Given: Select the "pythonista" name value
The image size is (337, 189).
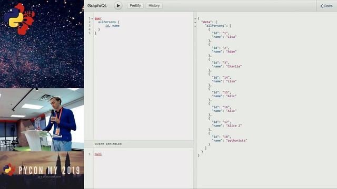Looking at the screenshot, I should [236, 141].
